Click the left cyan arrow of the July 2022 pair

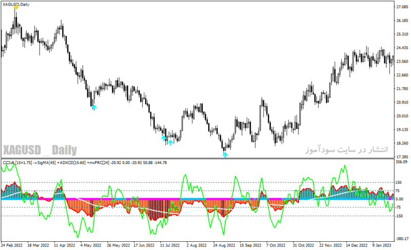pyautogui.click(x=164, y=138)
